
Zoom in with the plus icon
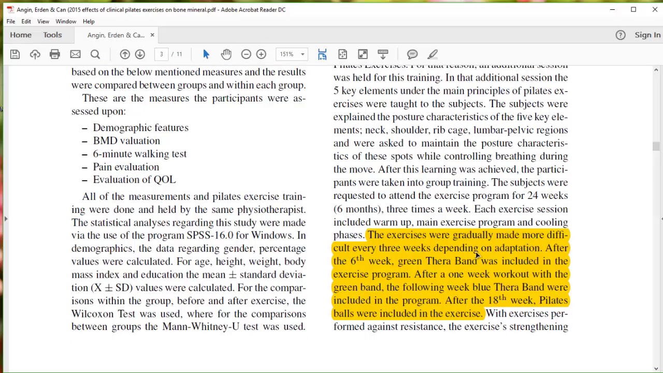261,54
